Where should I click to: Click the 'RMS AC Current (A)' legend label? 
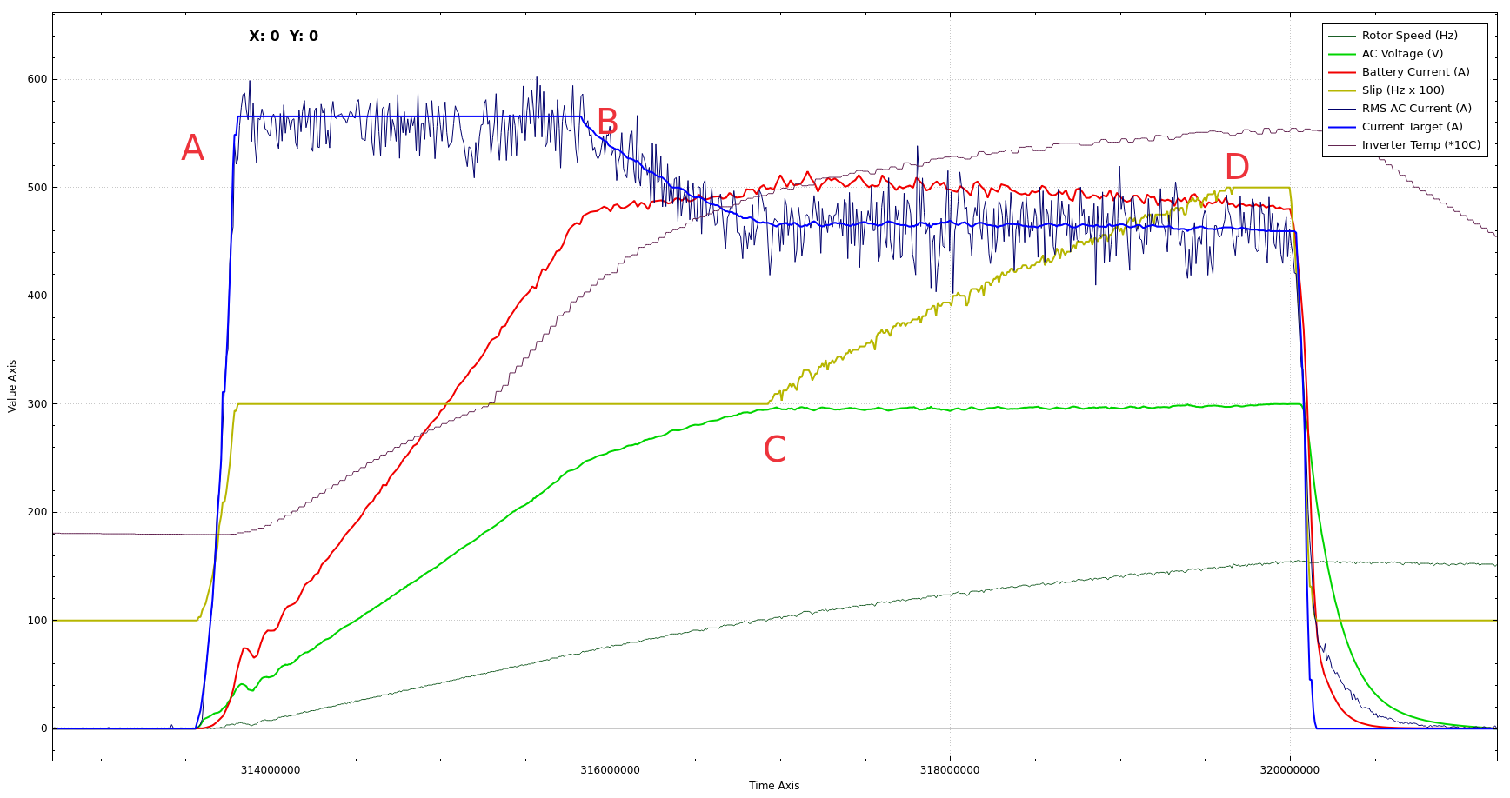point(1417,109)
